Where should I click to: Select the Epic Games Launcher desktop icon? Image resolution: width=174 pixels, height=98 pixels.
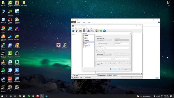(x=3, y=55)
